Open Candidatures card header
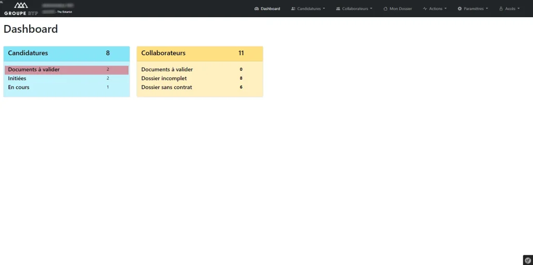 click(67, 54)
